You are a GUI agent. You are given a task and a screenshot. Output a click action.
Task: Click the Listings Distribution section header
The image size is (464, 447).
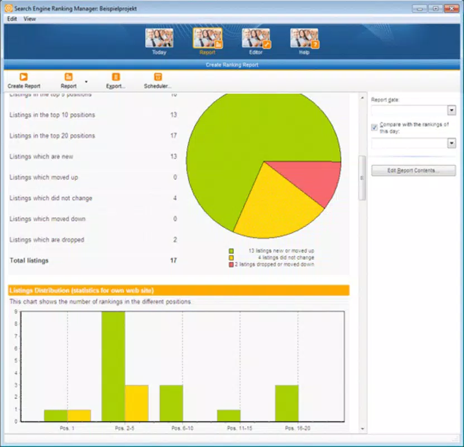pos(179,291)
